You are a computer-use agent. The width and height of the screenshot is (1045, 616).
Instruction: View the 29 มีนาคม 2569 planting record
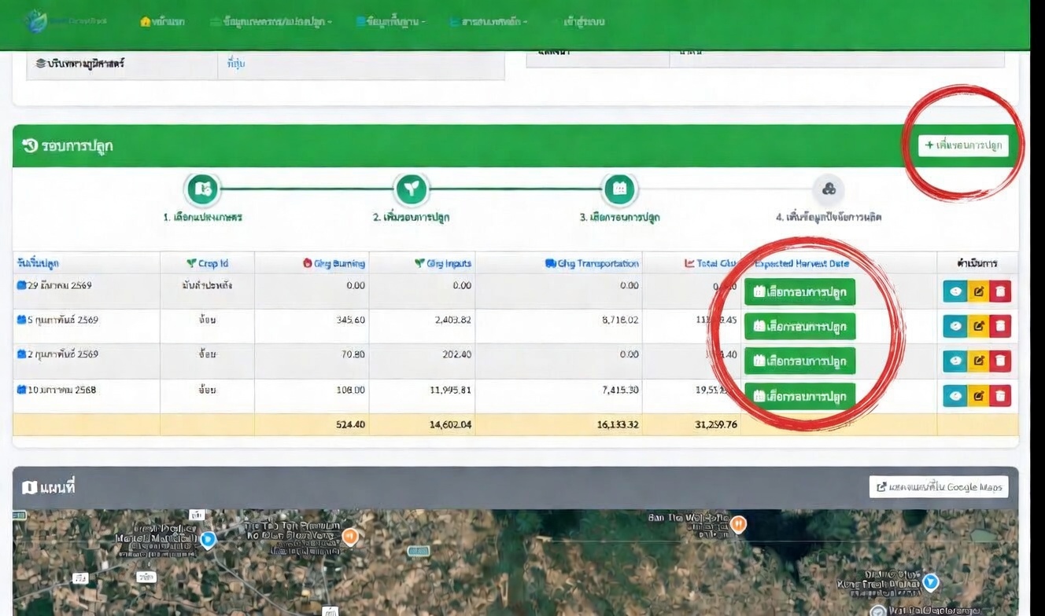(955, 291)
